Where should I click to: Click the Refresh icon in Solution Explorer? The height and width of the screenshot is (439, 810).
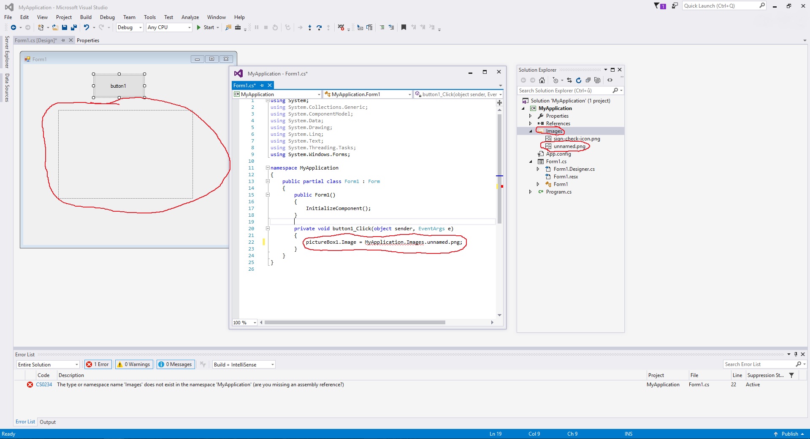[x=579, y=80]
